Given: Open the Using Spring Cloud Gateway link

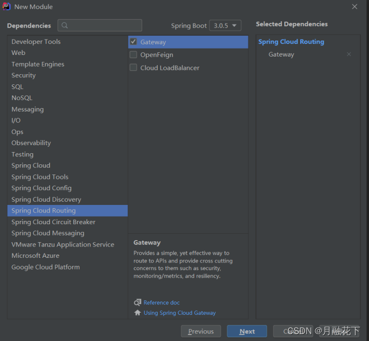Looking at the screenshot, I should click(x=180, y=313).
